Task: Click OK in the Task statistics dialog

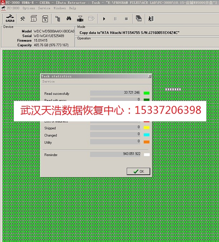Action: pyautogui.click(x=138, y=171)
